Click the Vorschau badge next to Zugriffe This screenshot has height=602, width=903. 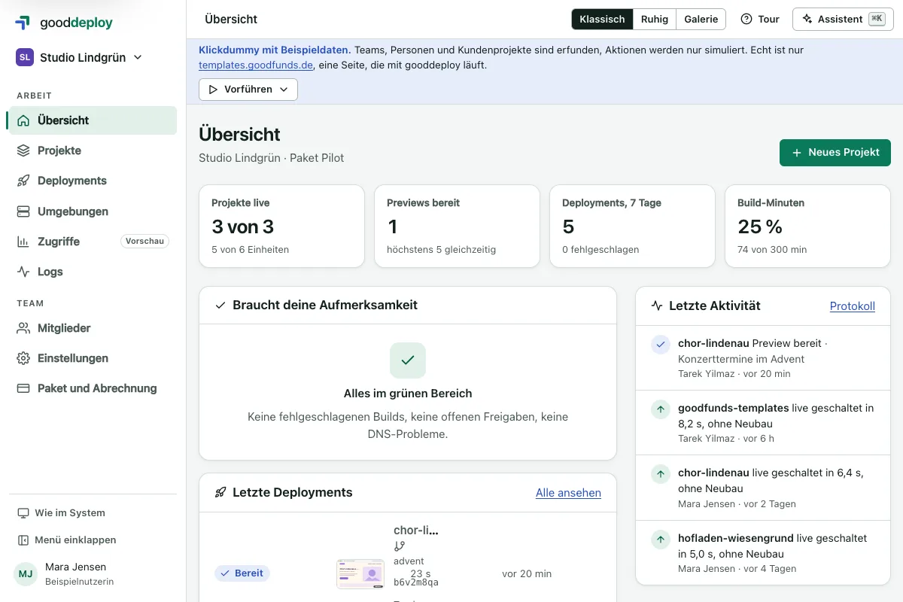coord(145,242)
